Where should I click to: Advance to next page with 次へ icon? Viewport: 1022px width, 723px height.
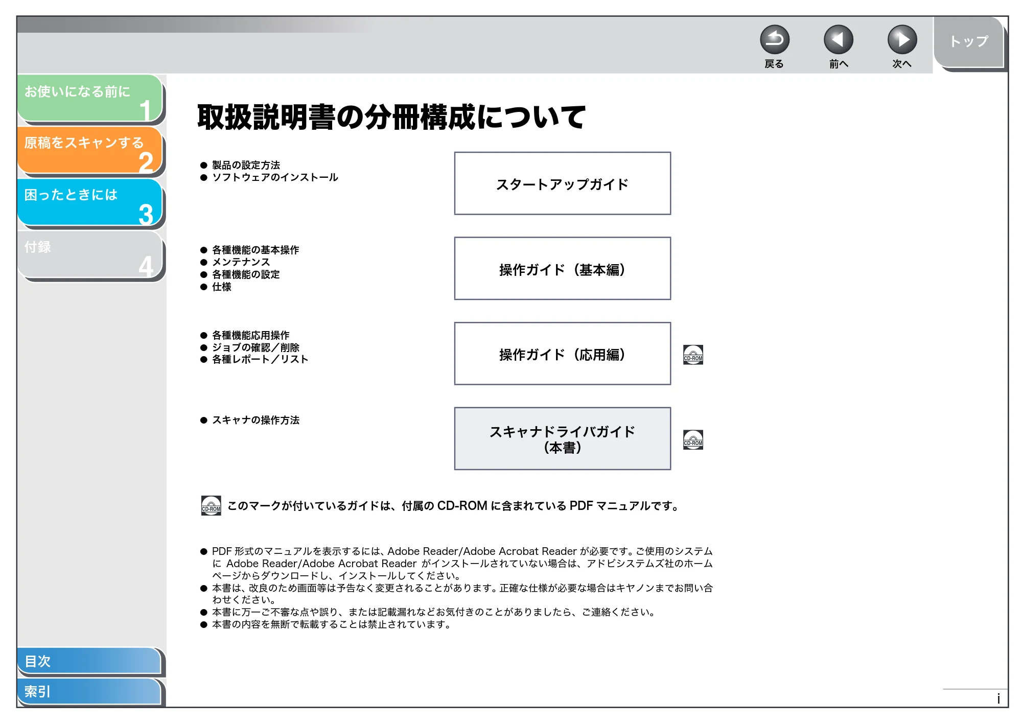pyautogui.click(x=902, y=39)
